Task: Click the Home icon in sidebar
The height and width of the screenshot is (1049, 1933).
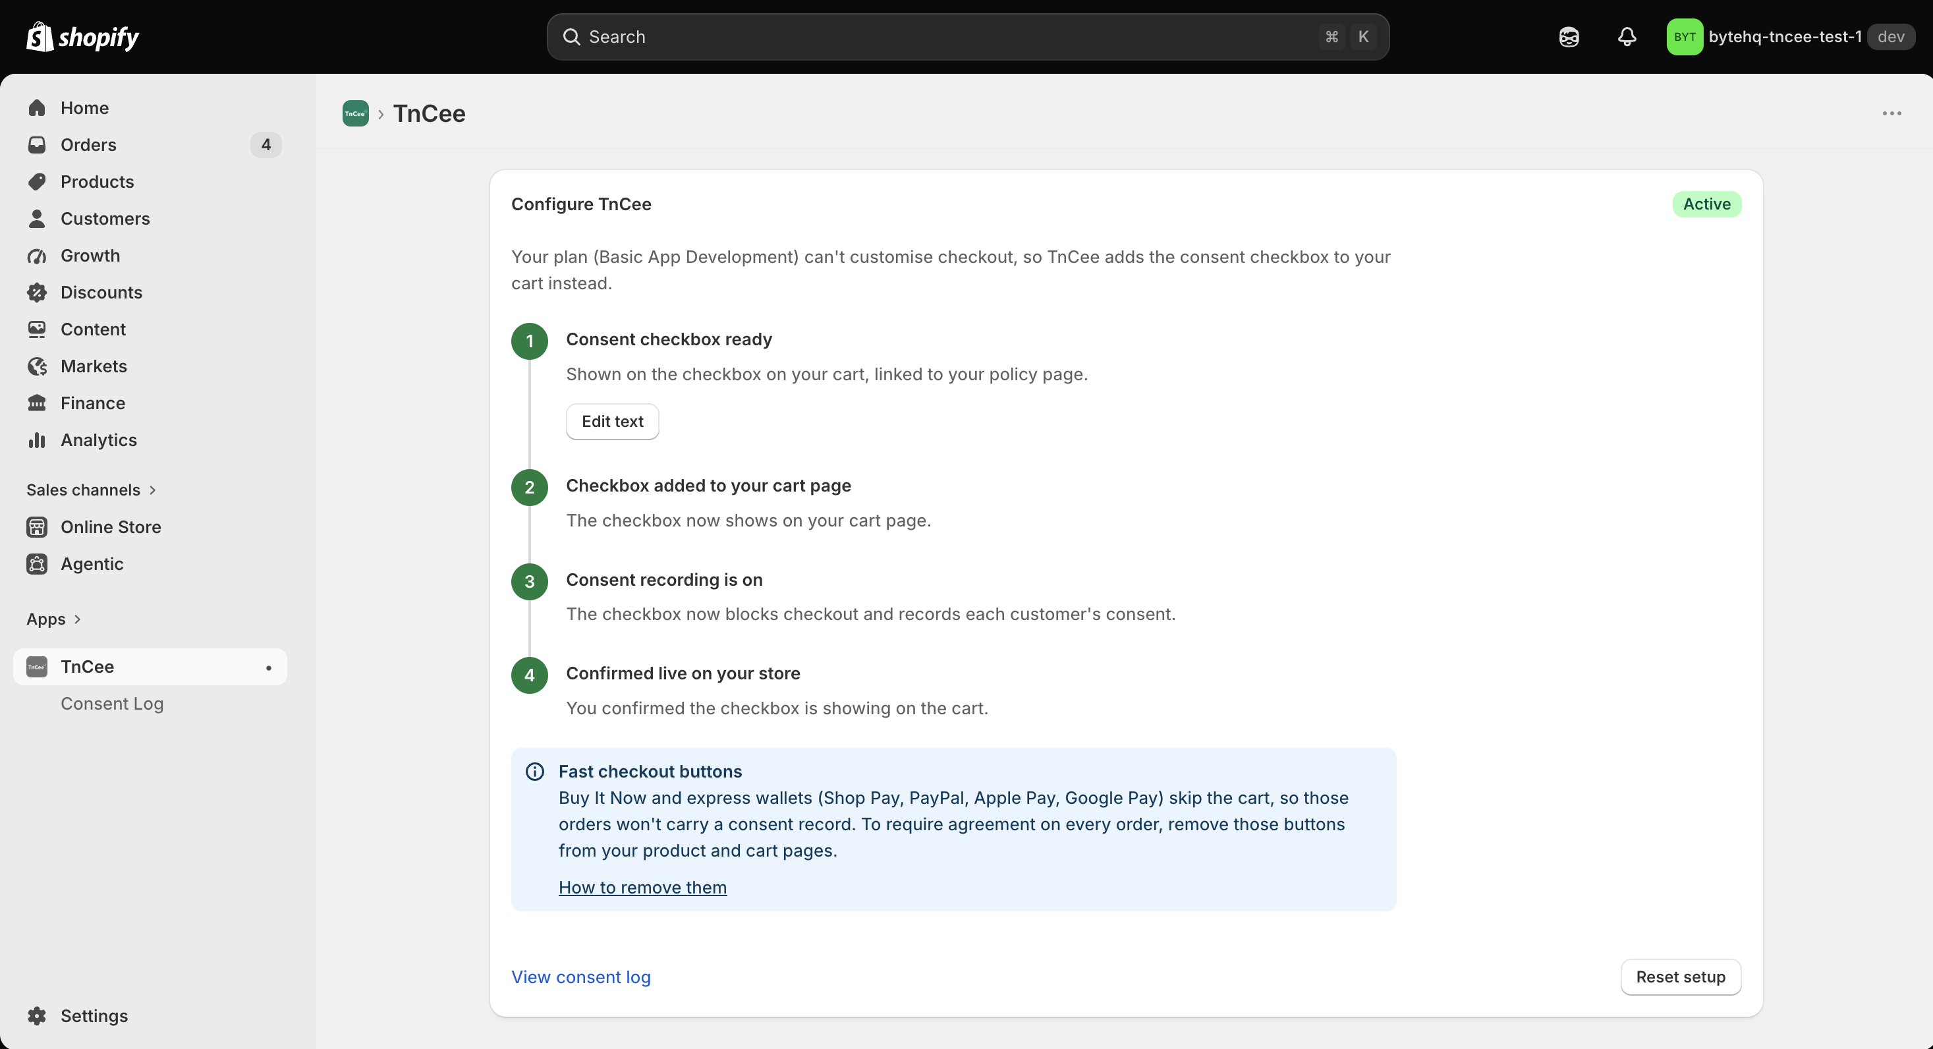Action: (37, 108)
